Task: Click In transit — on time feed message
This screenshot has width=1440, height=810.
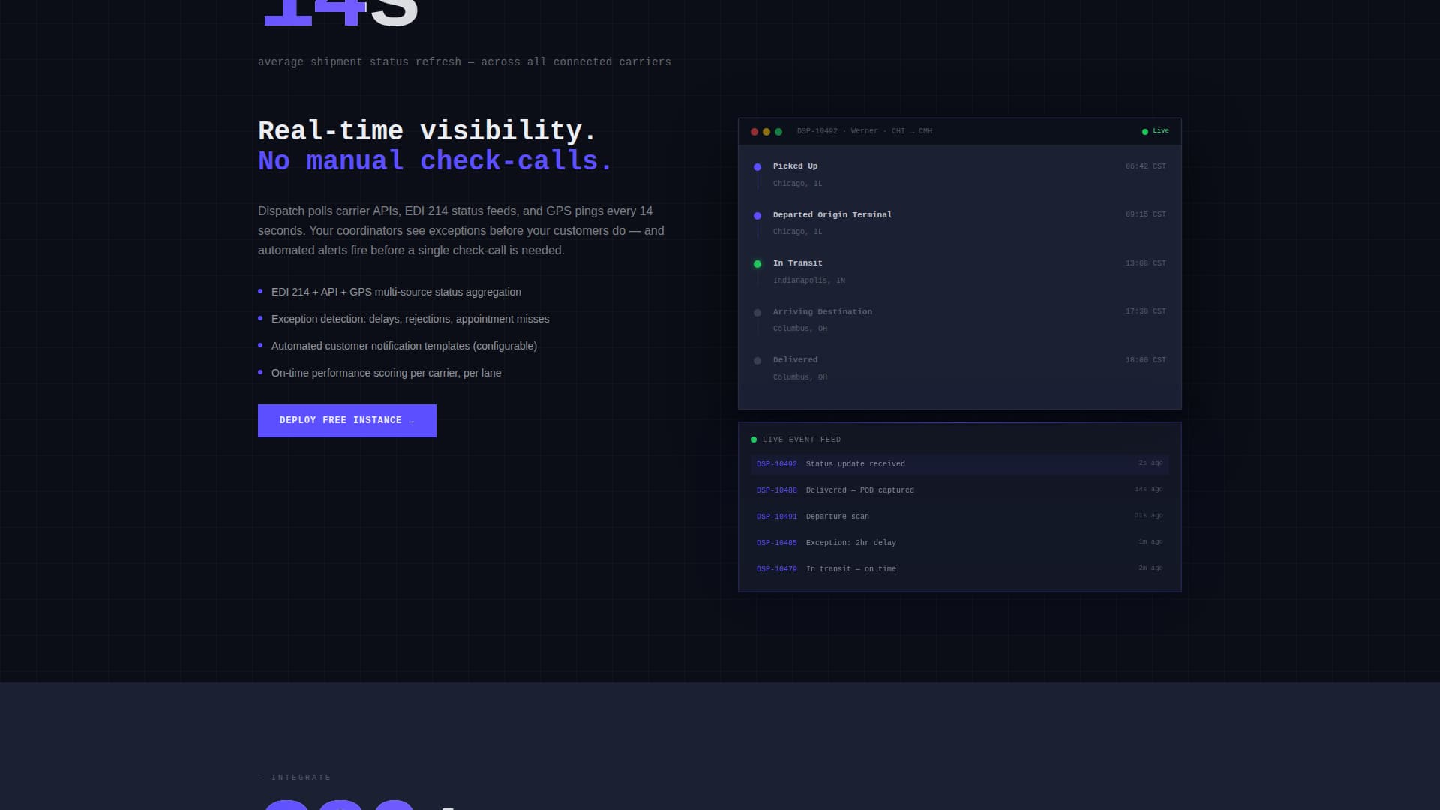Action: 851,569
